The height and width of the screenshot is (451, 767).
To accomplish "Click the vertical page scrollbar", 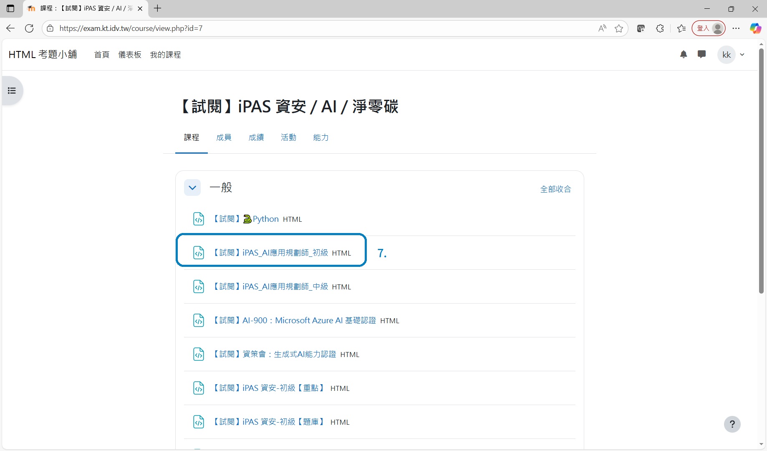I will coord(761,171).
